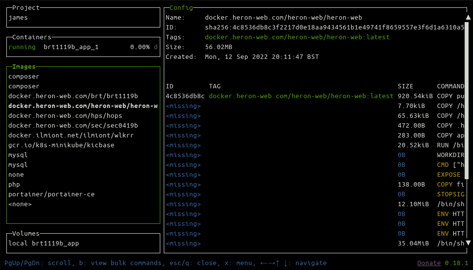473x270 pixels.
Task: Click the sha256 image ID value
Action: (x=334, y=27)
